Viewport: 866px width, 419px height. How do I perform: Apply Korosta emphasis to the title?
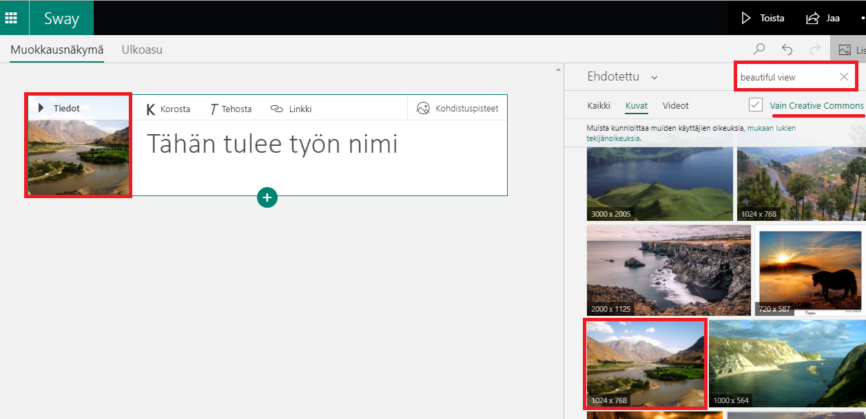(x=169, y=109)
